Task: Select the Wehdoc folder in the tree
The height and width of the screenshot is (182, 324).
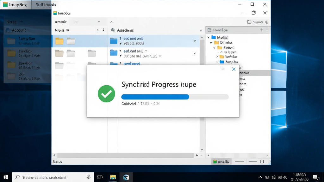Action: pos(228,57)
